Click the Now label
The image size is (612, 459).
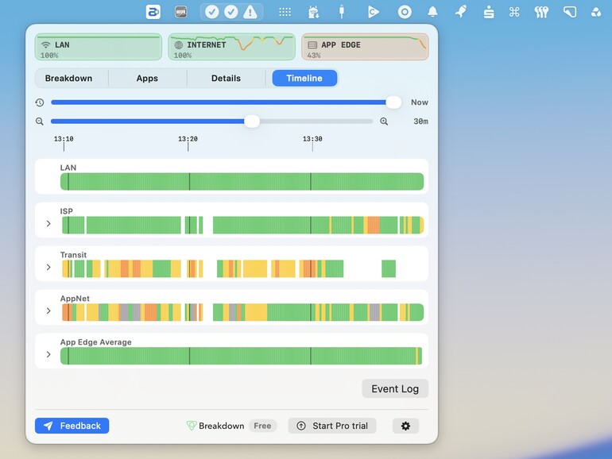(x=420, y=102)
